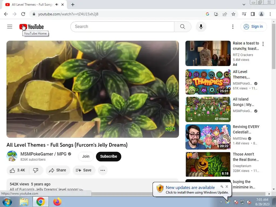
Task: Share this page from address bar
Action: coord(225,14)
